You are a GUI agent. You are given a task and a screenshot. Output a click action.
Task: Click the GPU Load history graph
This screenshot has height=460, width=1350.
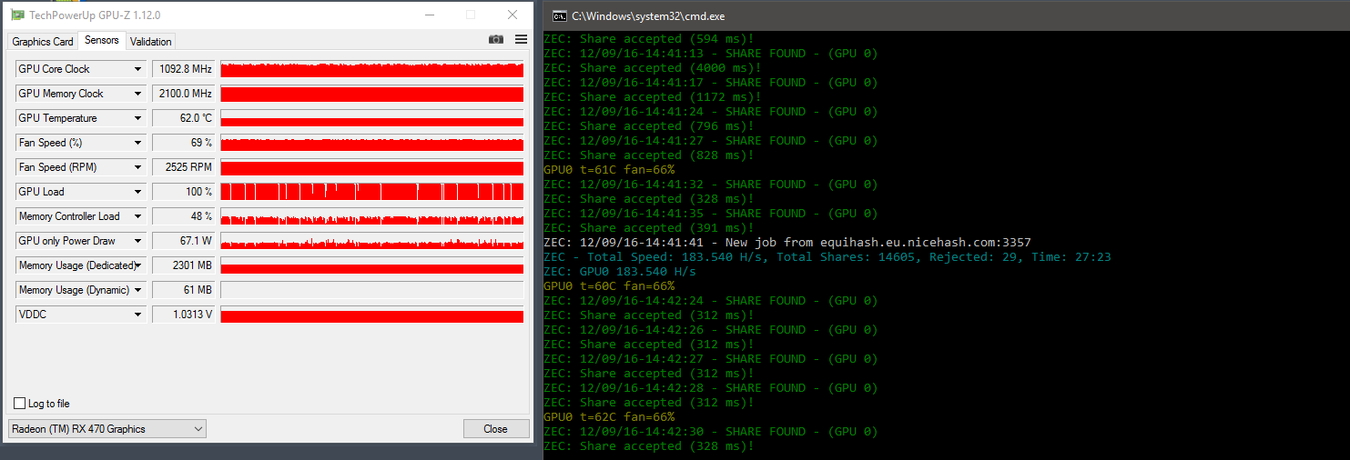pyautogui.click(x=372, y=192)
